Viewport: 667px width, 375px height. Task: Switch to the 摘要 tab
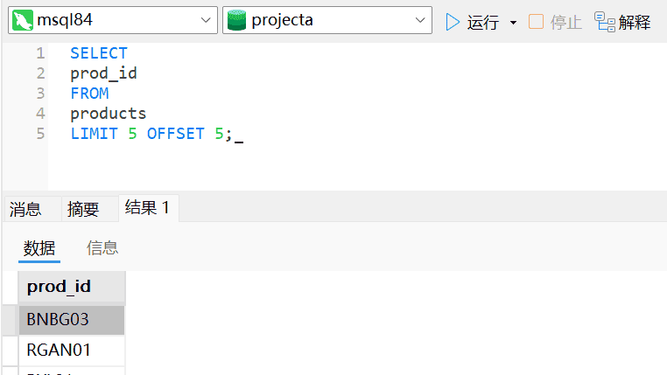pyautogui.click(x=83, y=210)
